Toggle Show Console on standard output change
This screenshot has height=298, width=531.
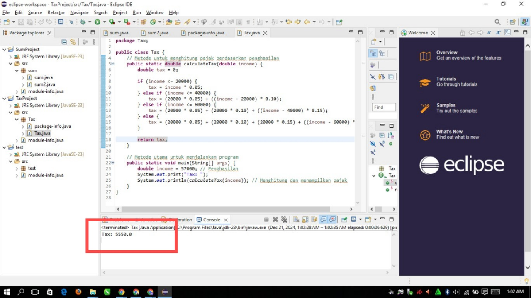(x=323, y=220)
